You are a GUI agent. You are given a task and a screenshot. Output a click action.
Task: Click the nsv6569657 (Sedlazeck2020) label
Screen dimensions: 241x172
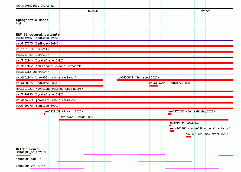tap(37, 38)
